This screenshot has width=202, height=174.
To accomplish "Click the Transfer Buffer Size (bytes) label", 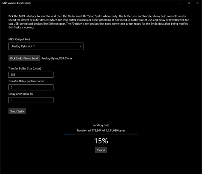I will (25, 69).
